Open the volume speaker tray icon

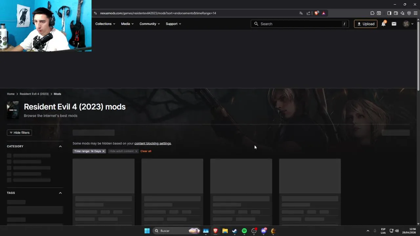(x=397, y=231)
